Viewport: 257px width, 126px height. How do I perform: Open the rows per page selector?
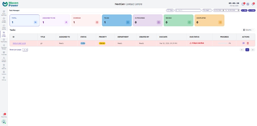[x=25, y=50]
